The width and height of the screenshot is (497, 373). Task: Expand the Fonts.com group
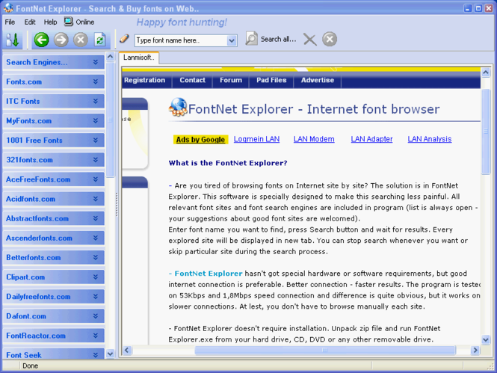tap(53, 81)
